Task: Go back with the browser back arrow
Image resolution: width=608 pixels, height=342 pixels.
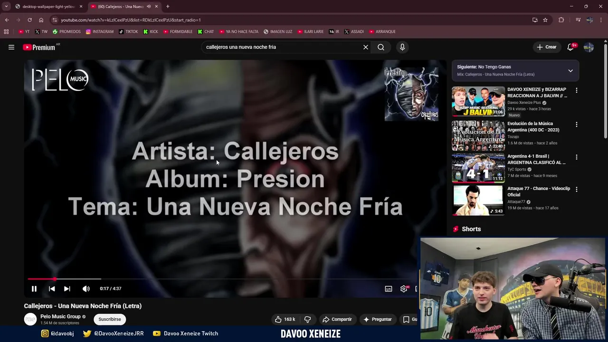Action: tap(7, 20)
